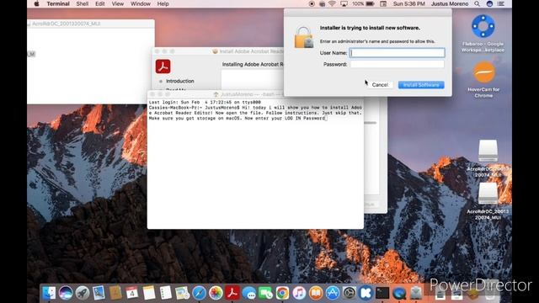
Task: Click Cancel in the installer dialog
Action: 380,85
